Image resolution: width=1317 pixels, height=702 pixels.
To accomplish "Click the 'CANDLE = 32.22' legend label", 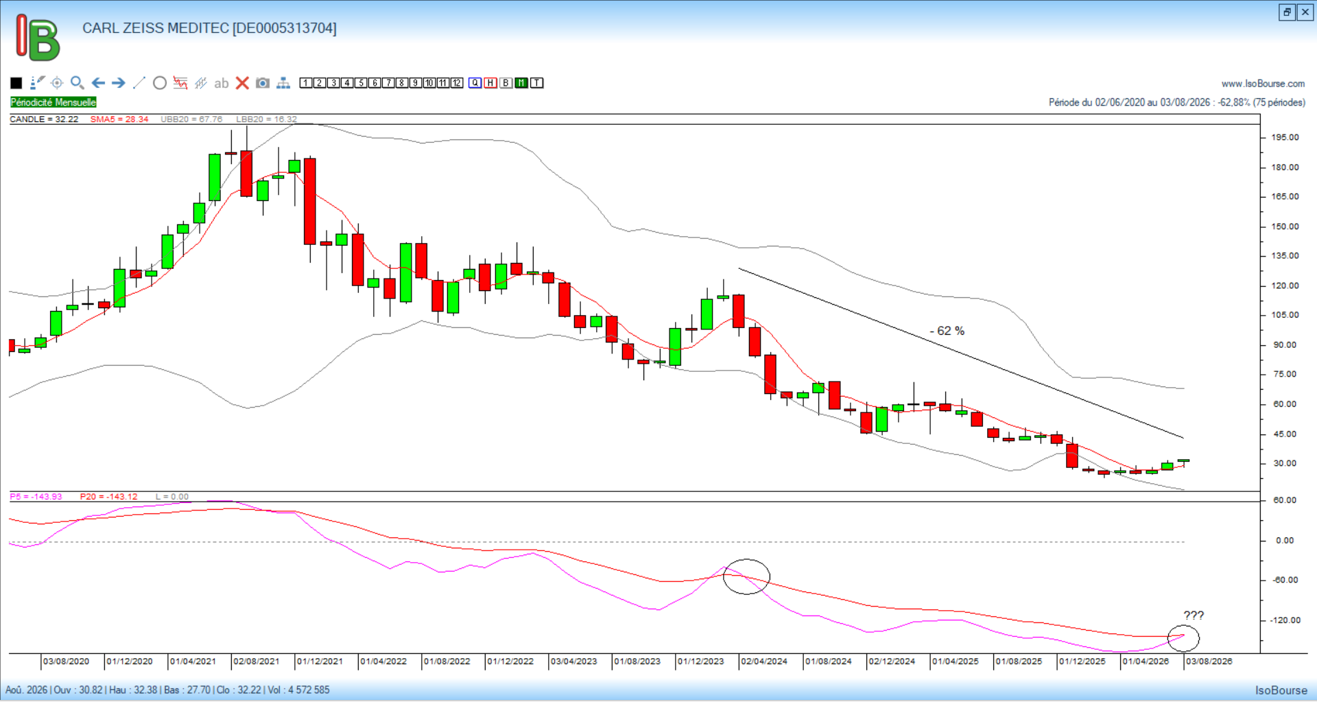I will (x=44, y=119).
